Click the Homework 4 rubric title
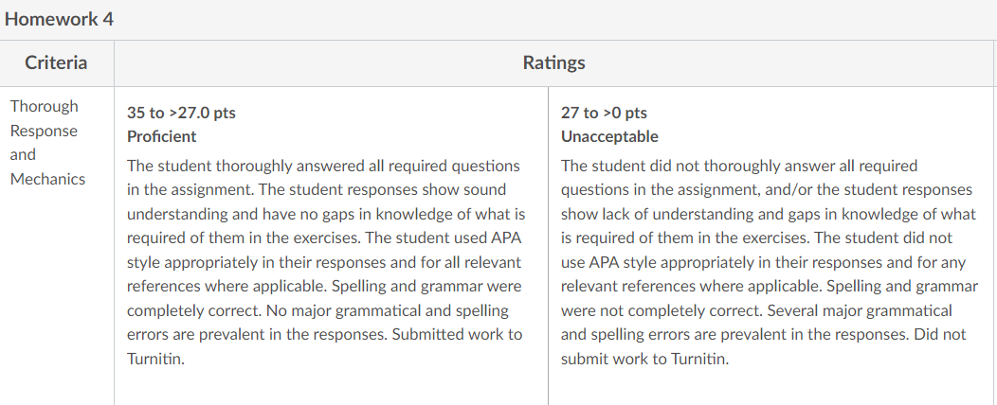This screenshot has height=405, width=997. [59, 19]
